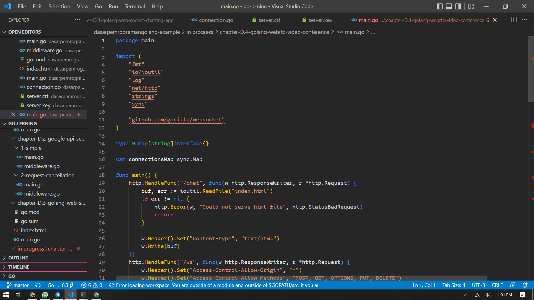Open errors and warnings count indicator
The image size is (534, 300).
92,285
